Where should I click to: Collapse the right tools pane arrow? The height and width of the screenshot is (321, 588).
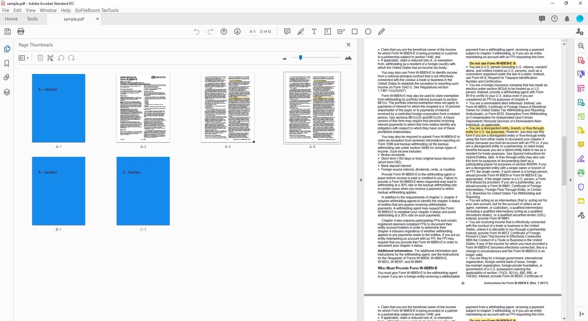[x=570, y=180]
